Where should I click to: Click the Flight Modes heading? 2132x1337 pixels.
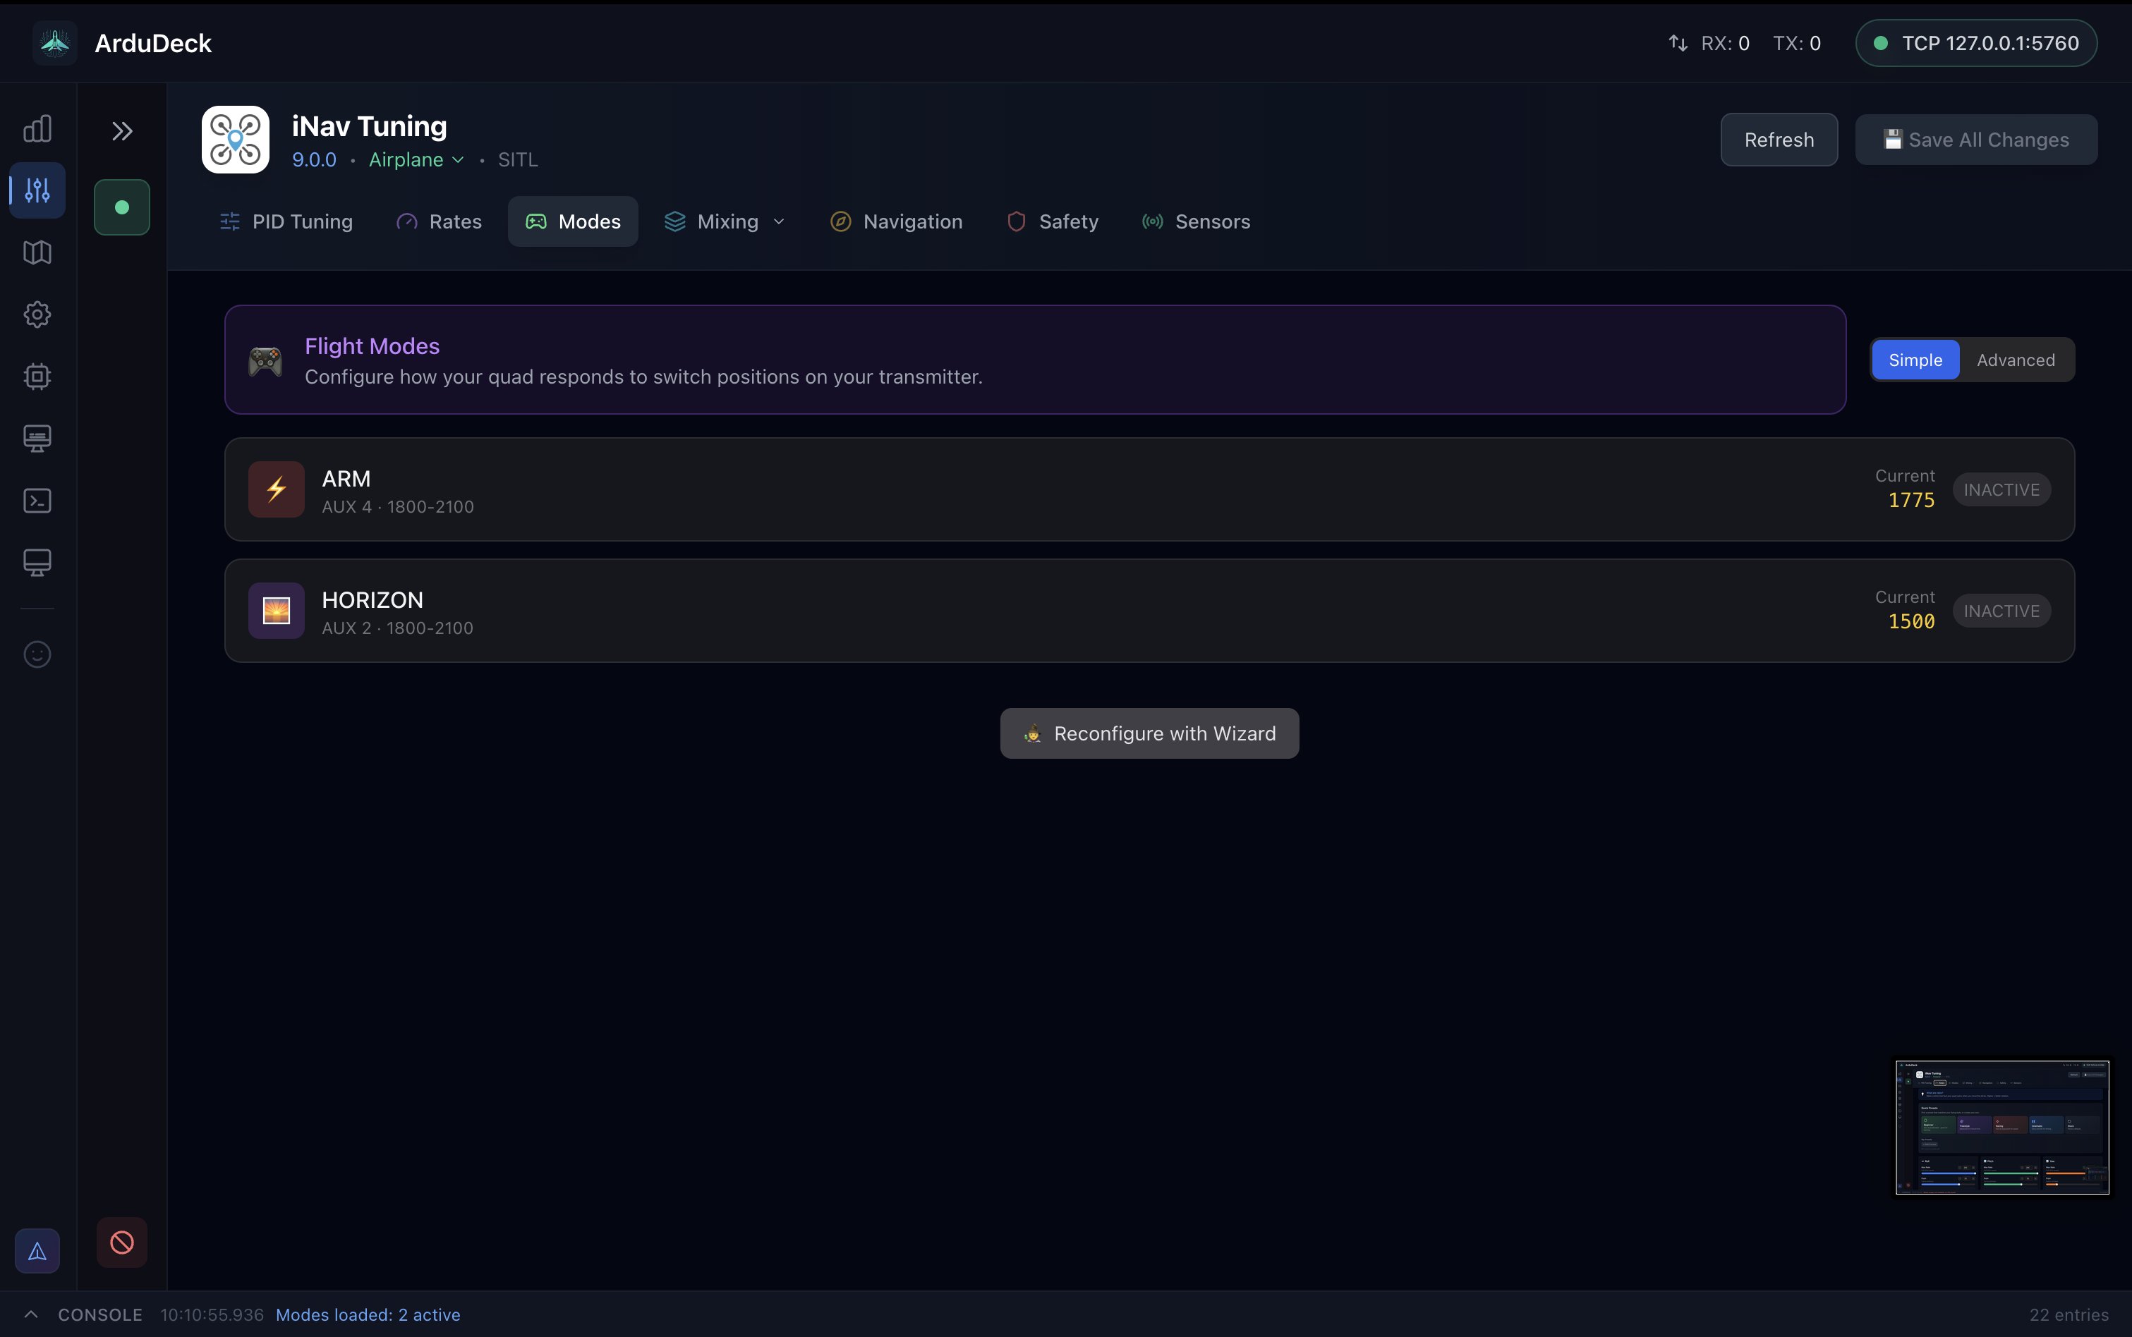(372, 346)
